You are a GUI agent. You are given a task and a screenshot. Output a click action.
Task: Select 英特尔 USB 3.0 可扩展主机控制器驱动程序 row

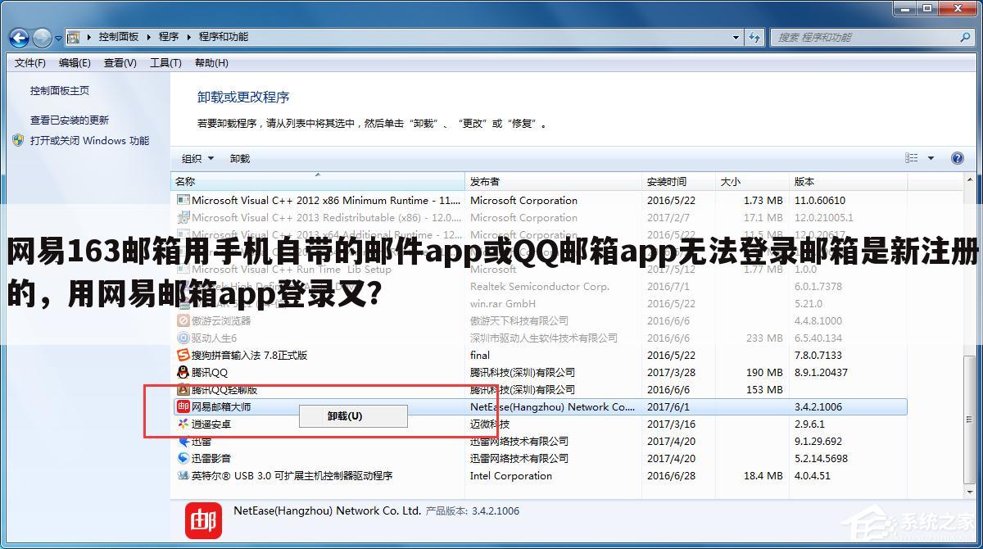tap(541, 476)
